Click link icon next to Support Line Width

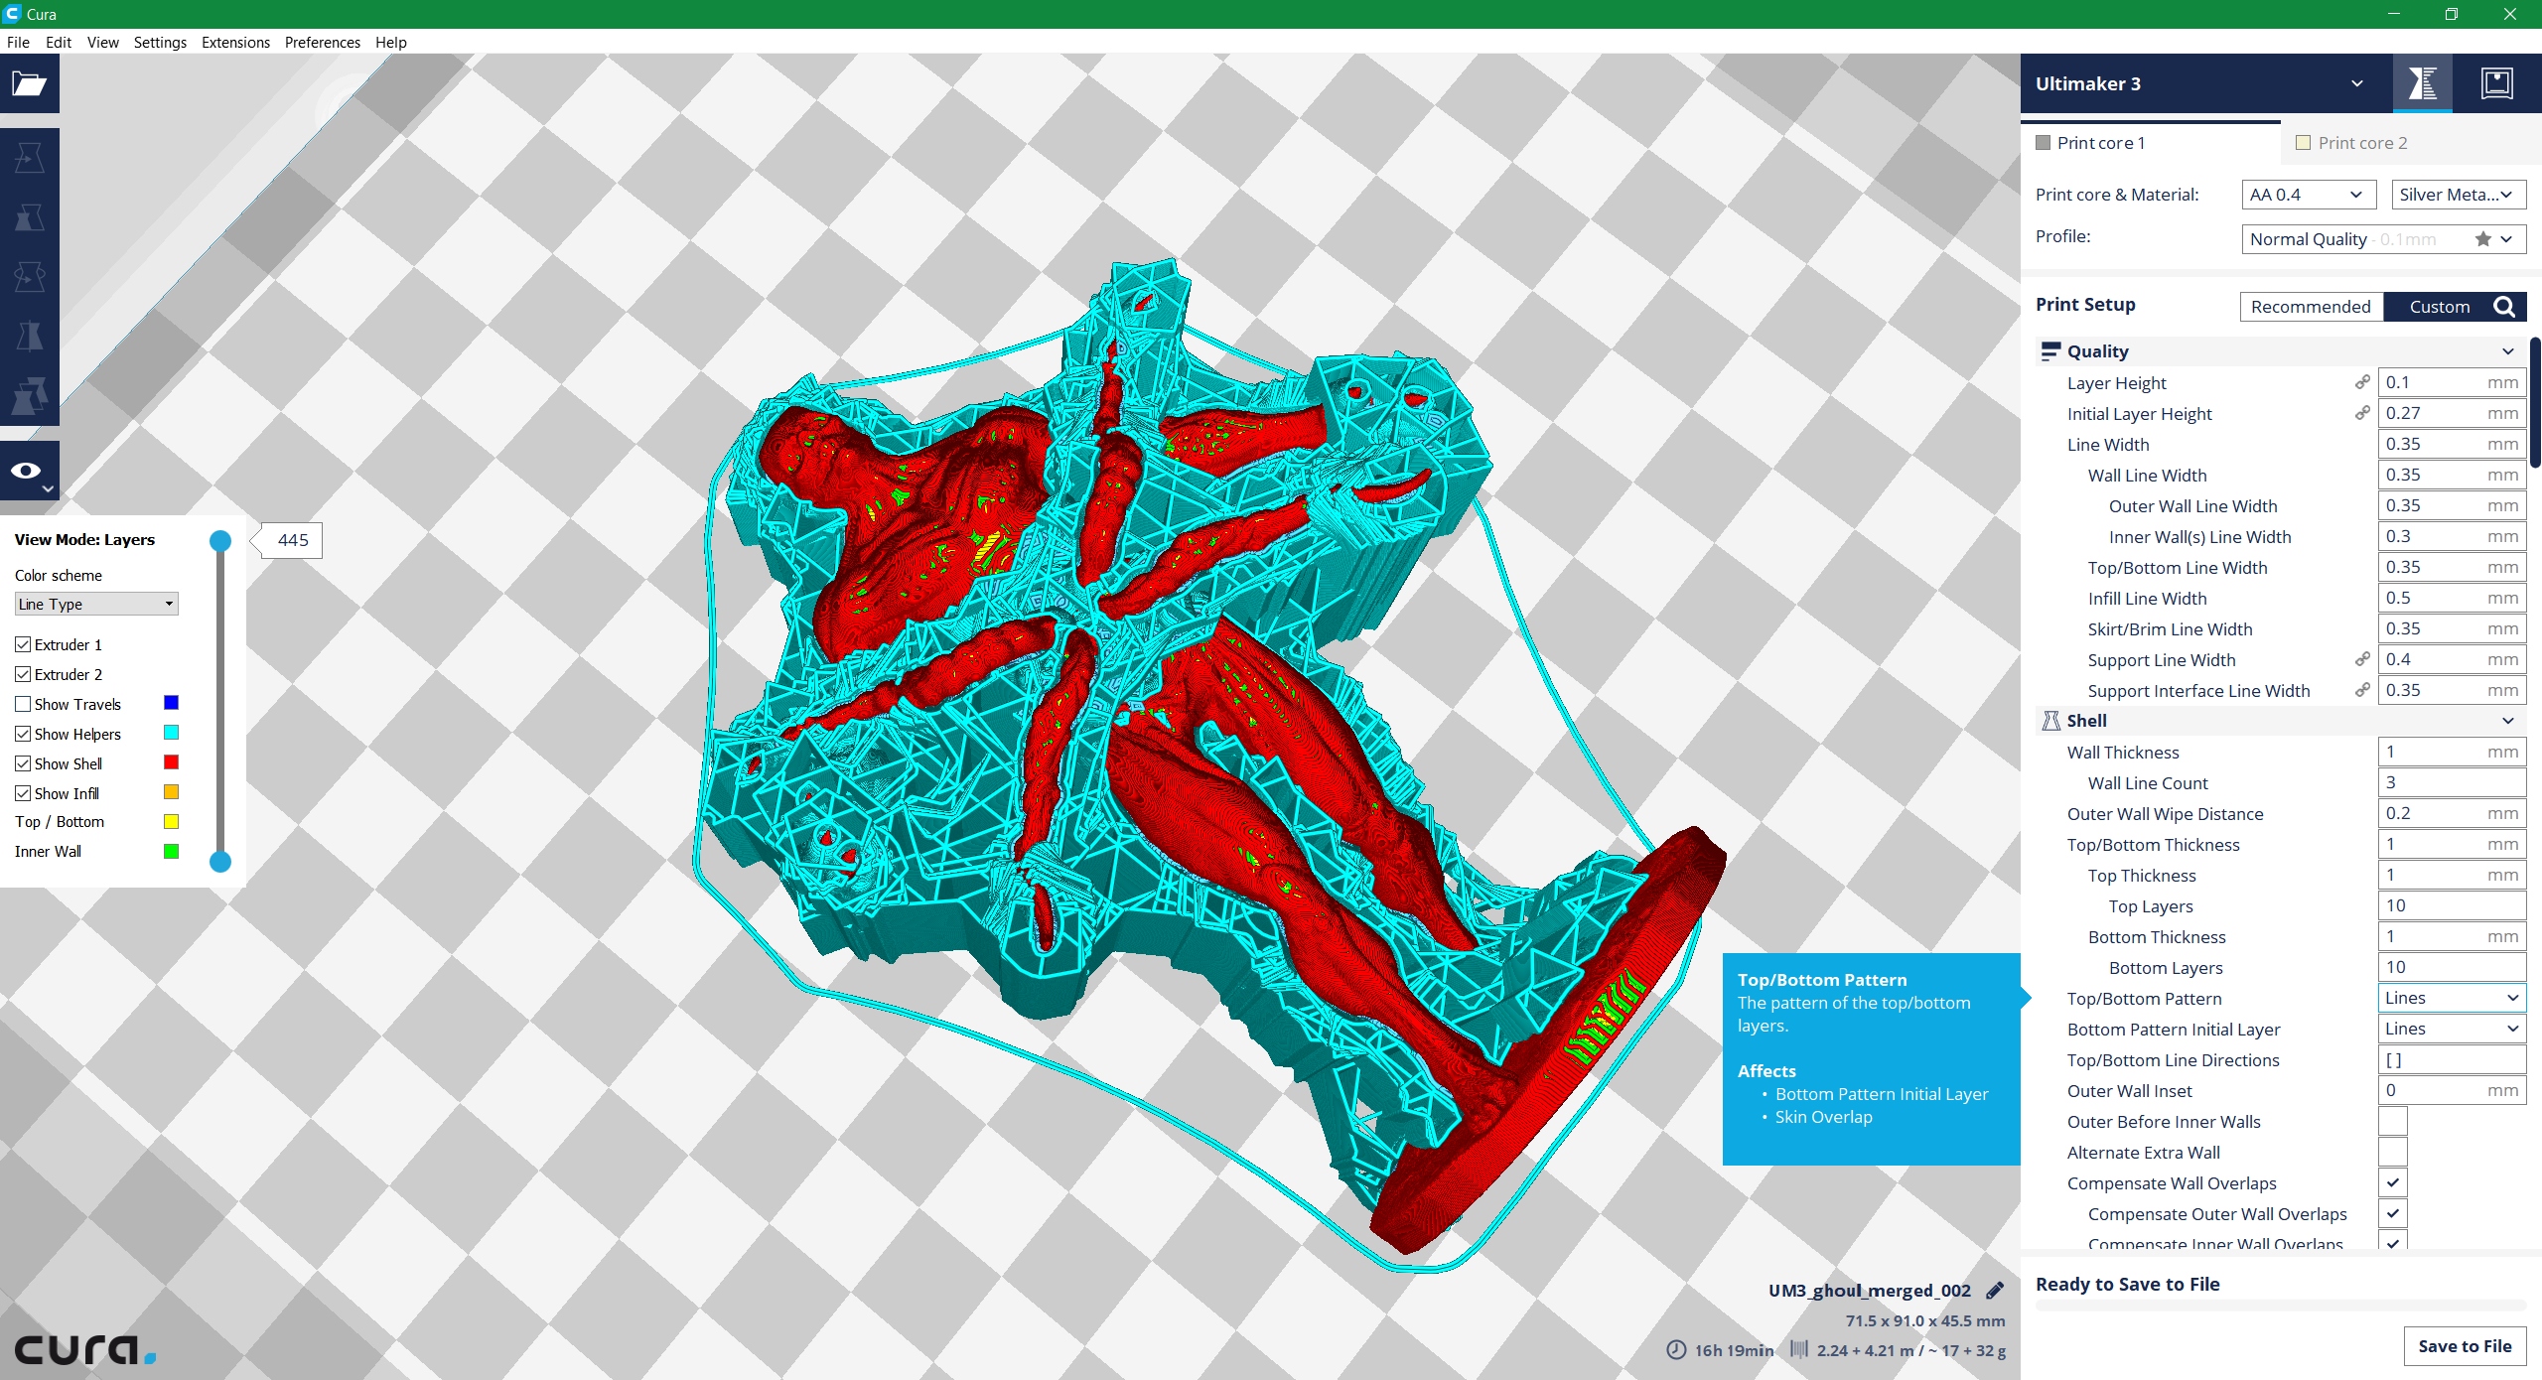pyautogui.click(x=2362, y=659)
